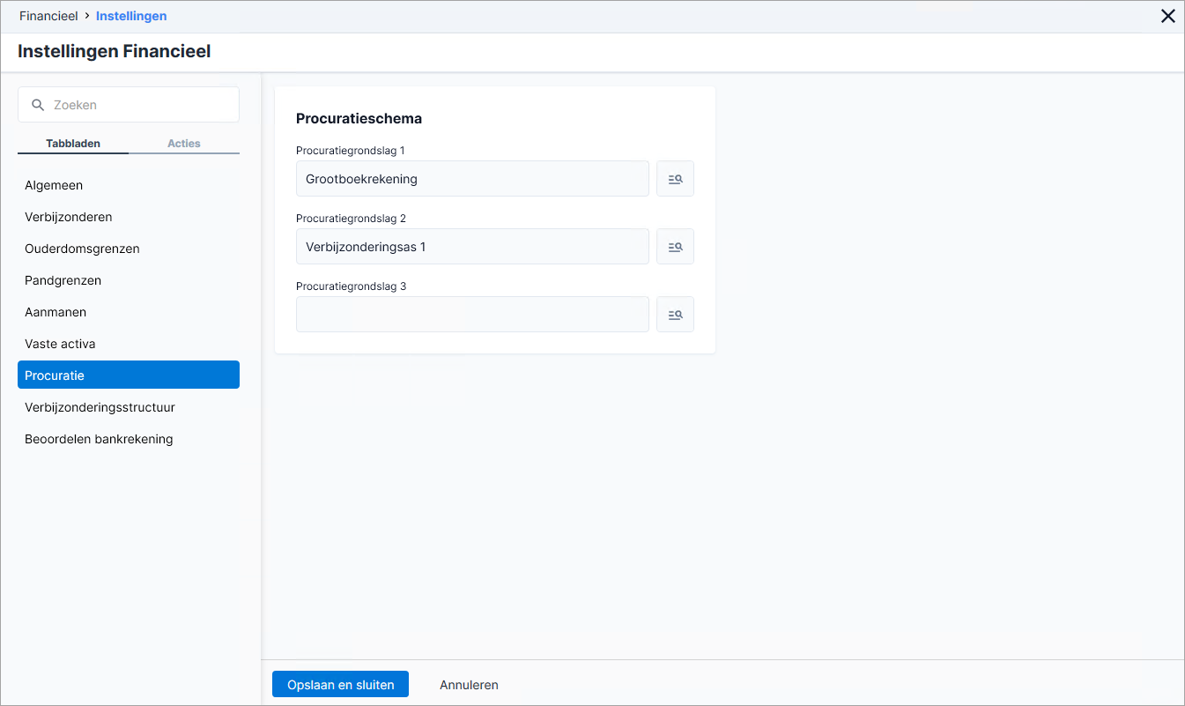Image resolution: width=1185 pixels, height=706 pixels.
Task: Click Opslaan en sluiten button
Action: (x=340, y=685)
